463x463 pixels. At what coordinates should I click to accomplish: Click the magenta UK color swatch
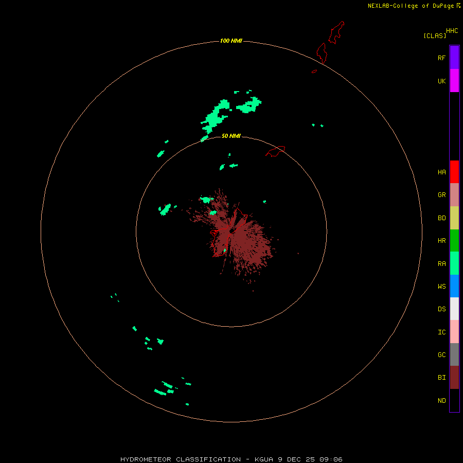pos(454,81)
